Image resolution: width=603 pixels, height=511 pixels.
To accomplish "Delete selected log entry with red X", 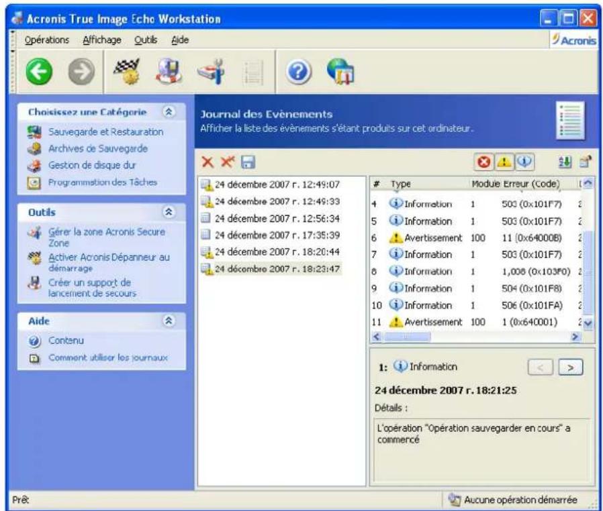I will [207, 162].
